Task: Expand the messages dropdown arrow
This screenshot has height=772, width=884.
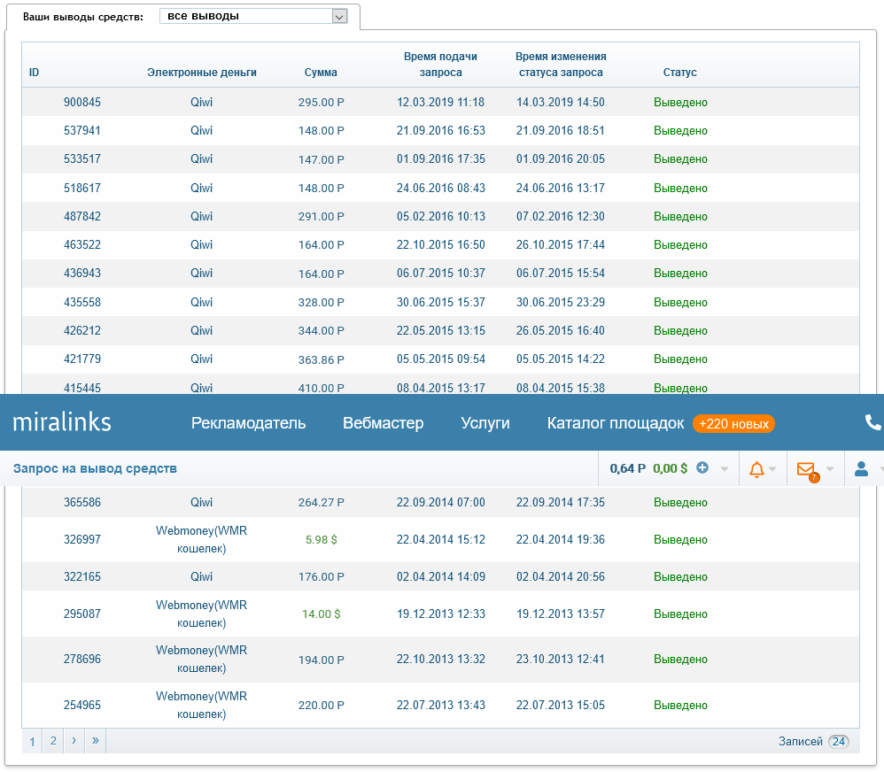Action: (x=830, y=469)
